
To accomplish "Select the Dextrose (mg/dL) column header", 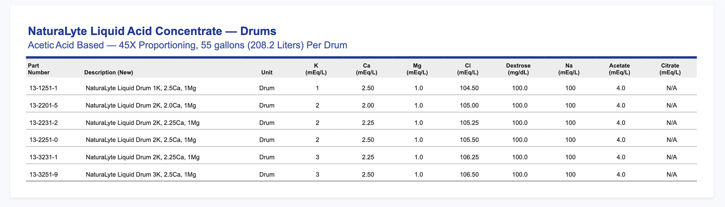I will tap(518, 69).
